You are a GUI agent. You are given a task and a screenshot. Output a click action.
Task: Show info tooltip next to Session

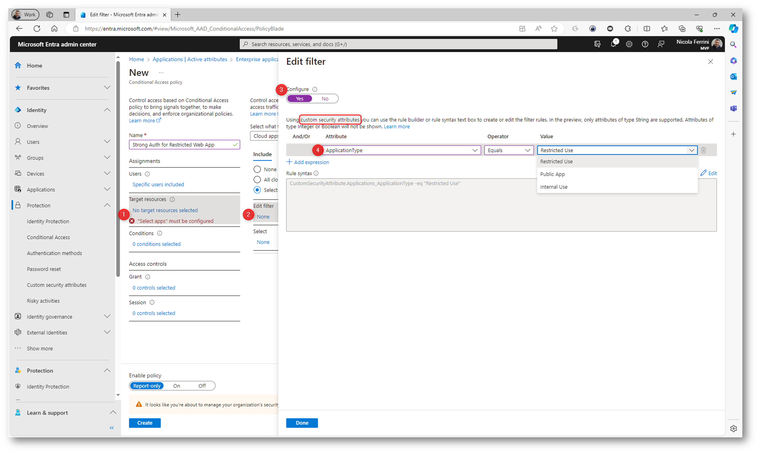pyautogui.click(x=152, y=302)
